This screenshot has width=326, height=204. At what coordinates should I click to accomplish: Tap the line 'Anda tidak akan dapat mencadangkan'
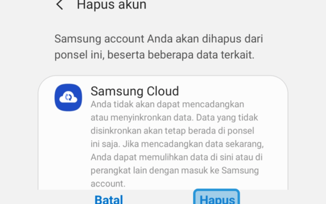167,104
